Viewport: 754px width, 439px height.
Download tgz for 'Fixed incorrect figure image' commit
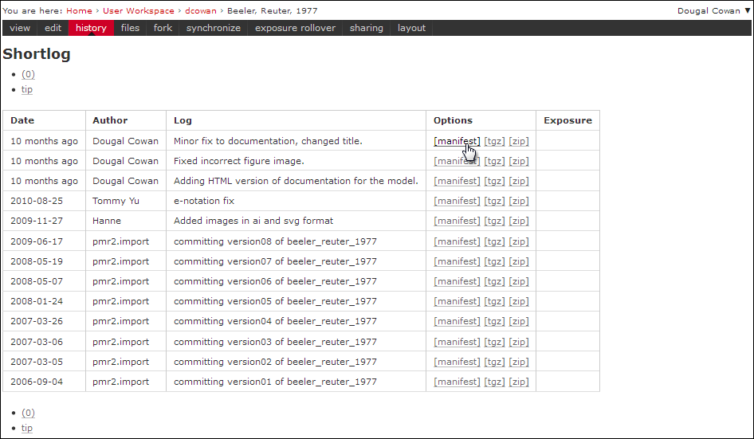click(494, 161)
